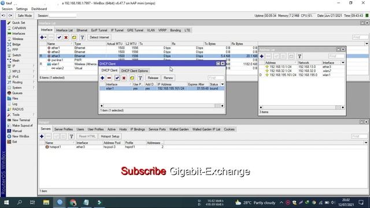This screenshot has width=370, height=208.
Task: Open Windows Start menu
Action: [x=6, y=202]
